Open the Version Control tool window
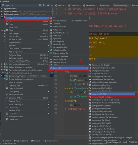 [x=50, y=141]
